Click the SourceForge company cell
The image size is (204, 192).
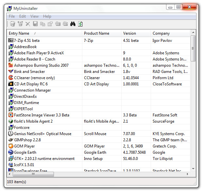pos(163,121)
